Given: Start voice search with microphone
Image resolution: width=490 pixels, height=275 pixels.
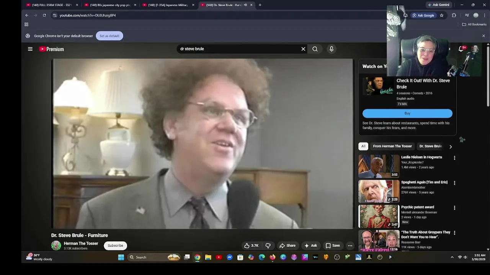Looking at the screenshot, I should point(332,49).
